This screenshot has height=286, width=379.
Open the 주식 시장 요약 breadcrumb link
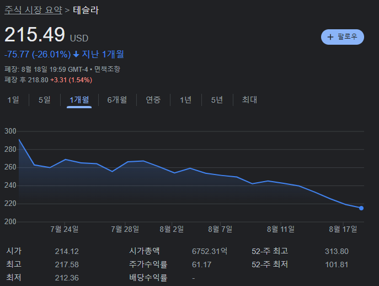click(x=33, y=10)
